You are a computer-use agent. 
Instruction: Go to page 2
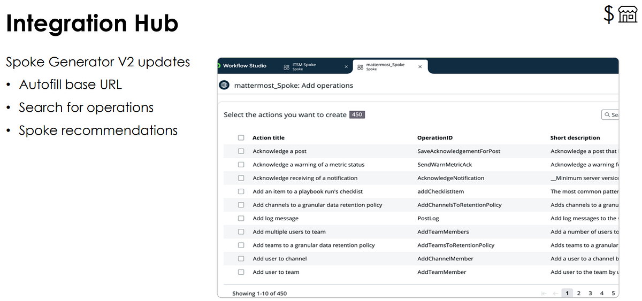(x=579, y=293)
